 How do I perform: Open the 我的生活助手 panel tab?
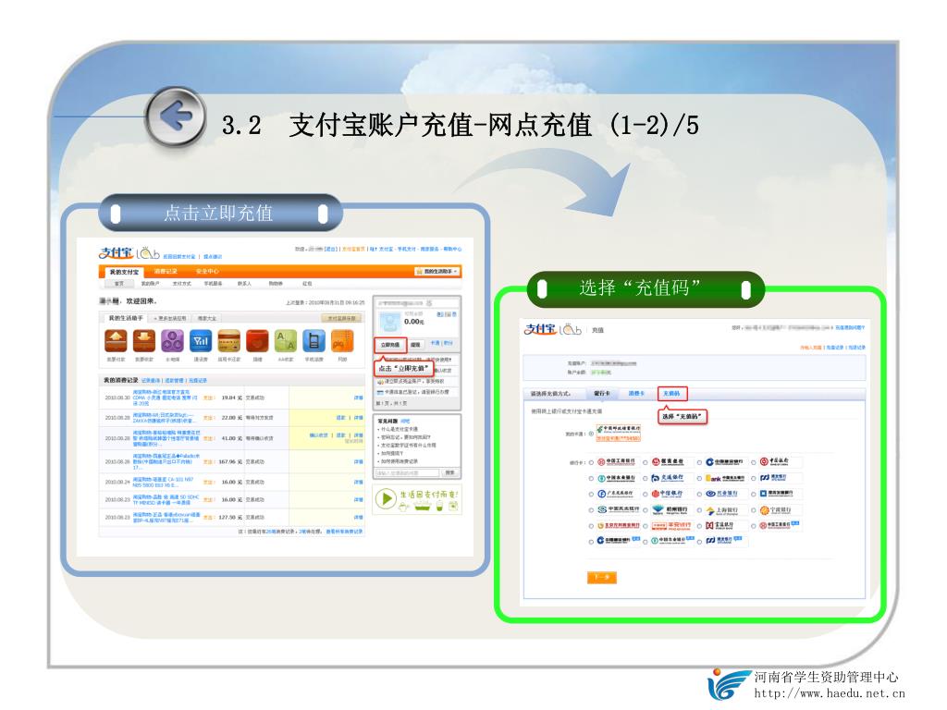(x=126, y=318)
